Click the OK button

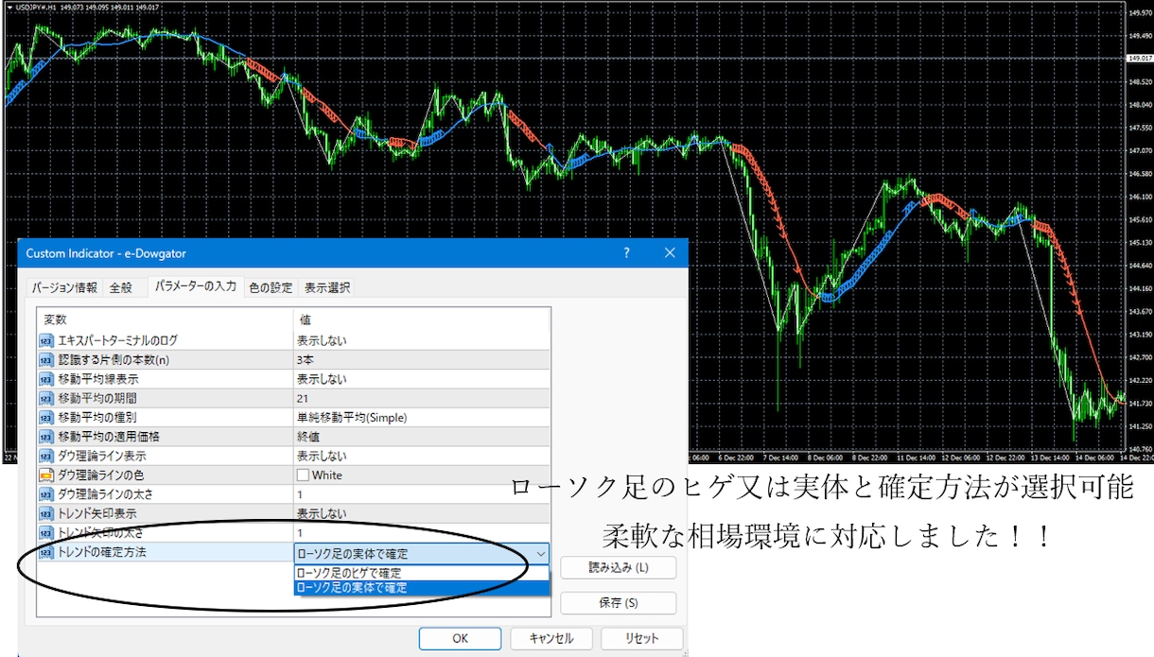click(x=460, y=638)
